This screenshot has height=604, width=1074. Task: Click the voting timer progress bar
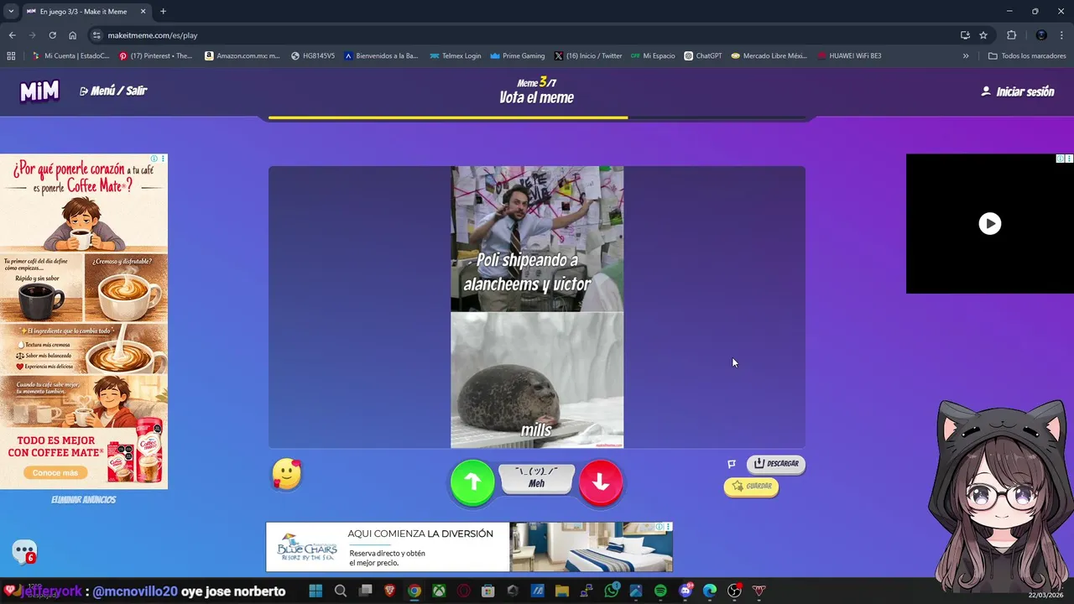537,117
